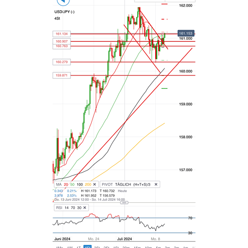Click the RSI axis label 70 on the right

[190, 218]
